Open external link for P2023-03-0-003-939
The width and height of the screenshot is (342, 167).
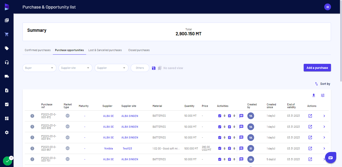click(310, 127)
